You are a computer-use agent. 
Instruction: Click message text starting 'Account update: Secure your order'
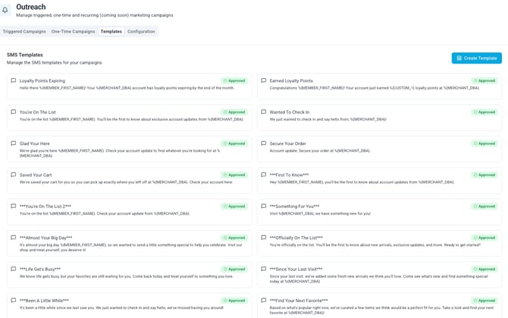pyautogui.click(x=320, y=151)
